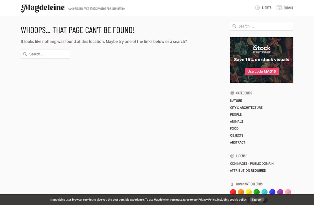Pick the orange colour swatch
The image size is (314, 205).
tap(241, 192)
